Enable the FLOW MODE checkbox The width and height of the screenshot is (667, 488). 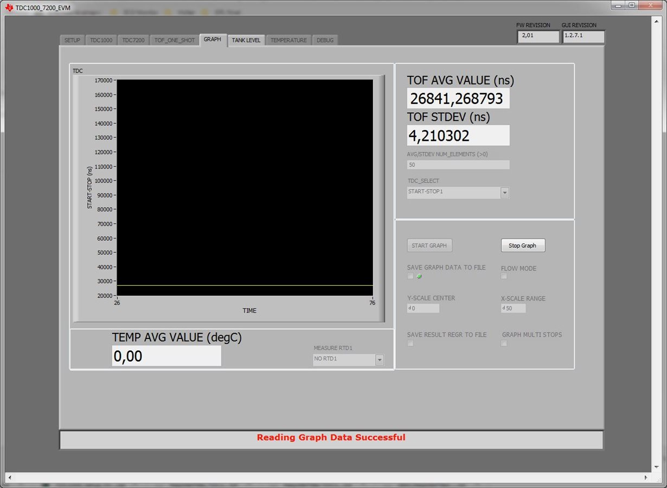point(504,276)
